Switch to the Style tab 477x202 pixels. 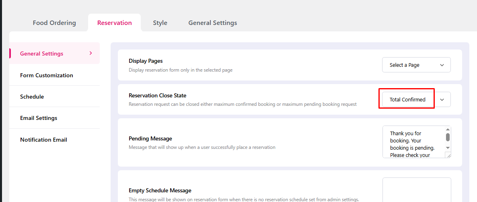pyautogui.click(x=160, y=23)
